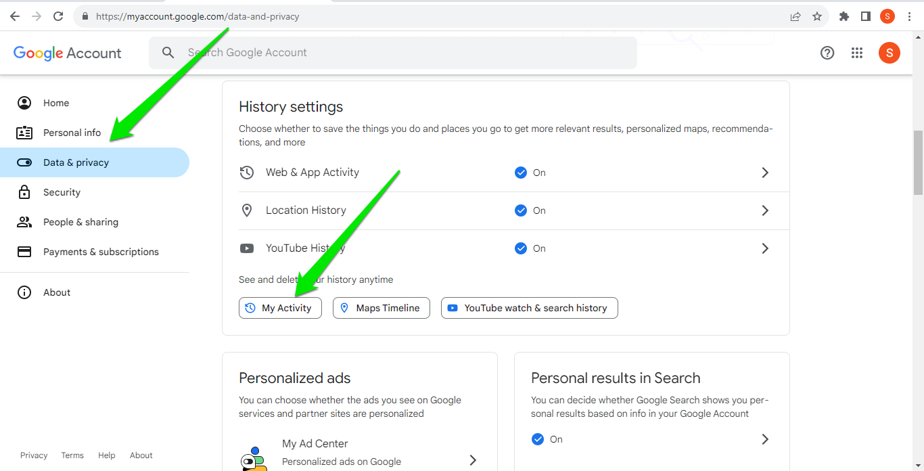The height and width of the screenshot is (471, 924).
Task: Click the Web & App Activity label
Action: 313,173
